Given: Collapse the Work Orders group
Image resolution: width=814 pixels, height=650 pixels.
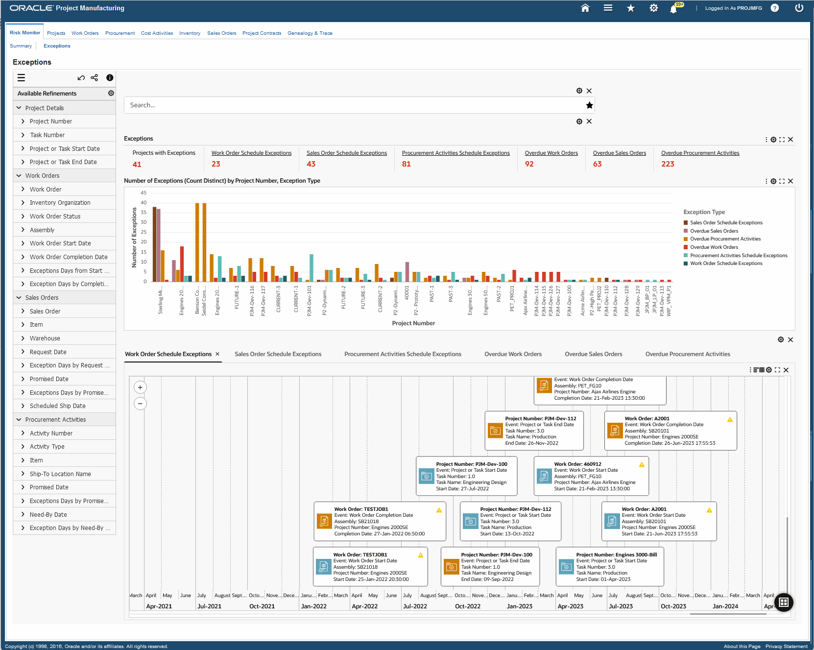Looking at the screenshot, I should (x=19, y=175).
